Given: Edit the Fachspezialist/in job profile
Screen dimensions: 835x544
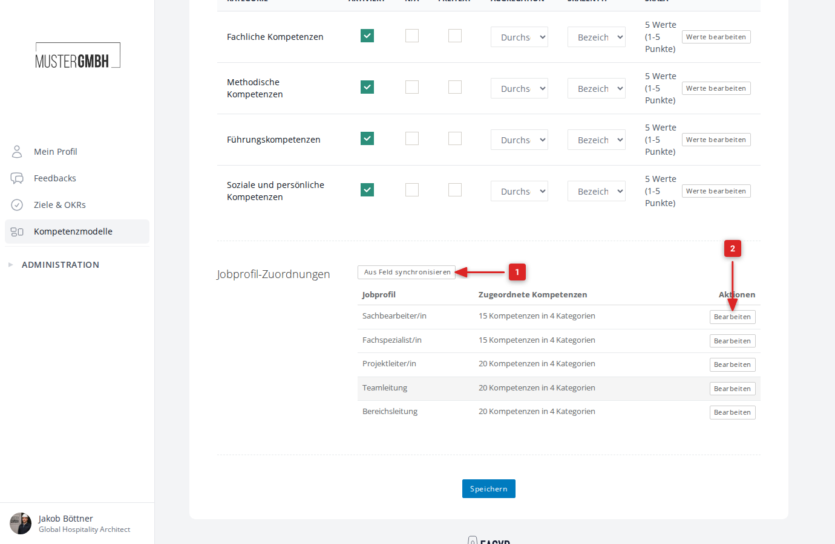Looking at the screenshot, I should (732, 341).
